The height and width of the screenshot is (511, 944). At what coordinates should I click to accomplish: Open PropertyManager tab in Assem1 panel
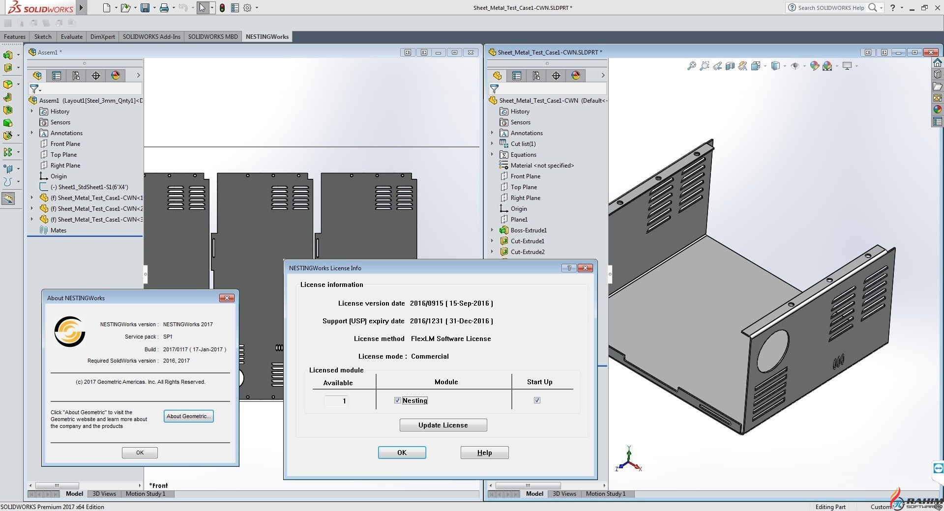pos(57,76)
